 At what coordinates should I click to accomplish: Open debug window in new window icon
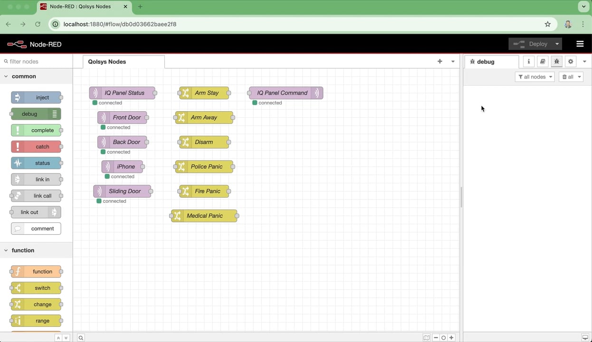tap(585, 338)
